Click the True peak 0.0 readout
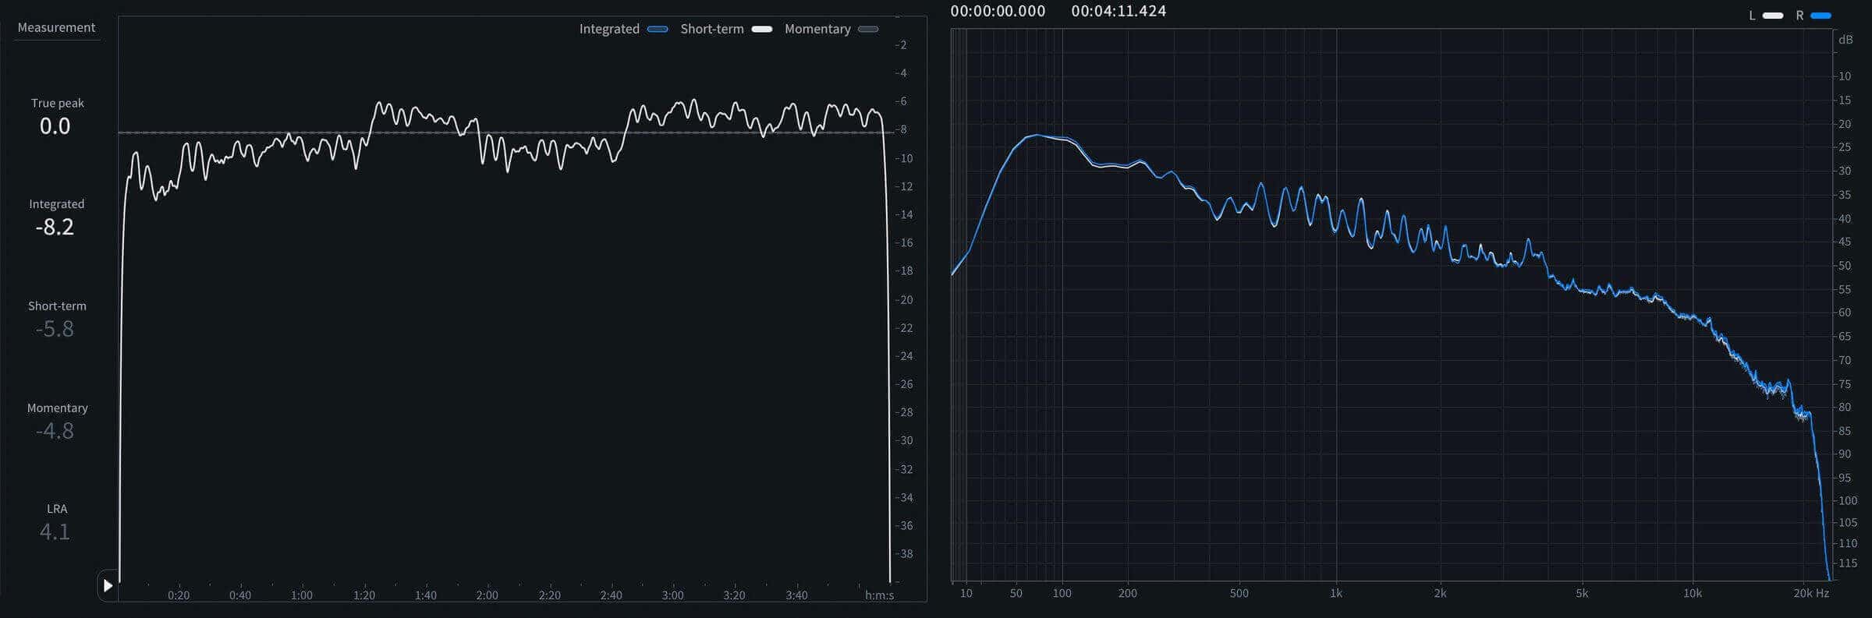The width and height of the screenshot is (1872, 618). [x=55, y=125]
